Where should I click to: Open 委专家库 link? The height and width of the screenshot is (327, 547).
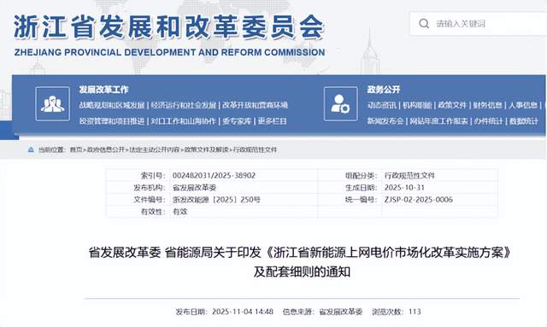point(237,121)
